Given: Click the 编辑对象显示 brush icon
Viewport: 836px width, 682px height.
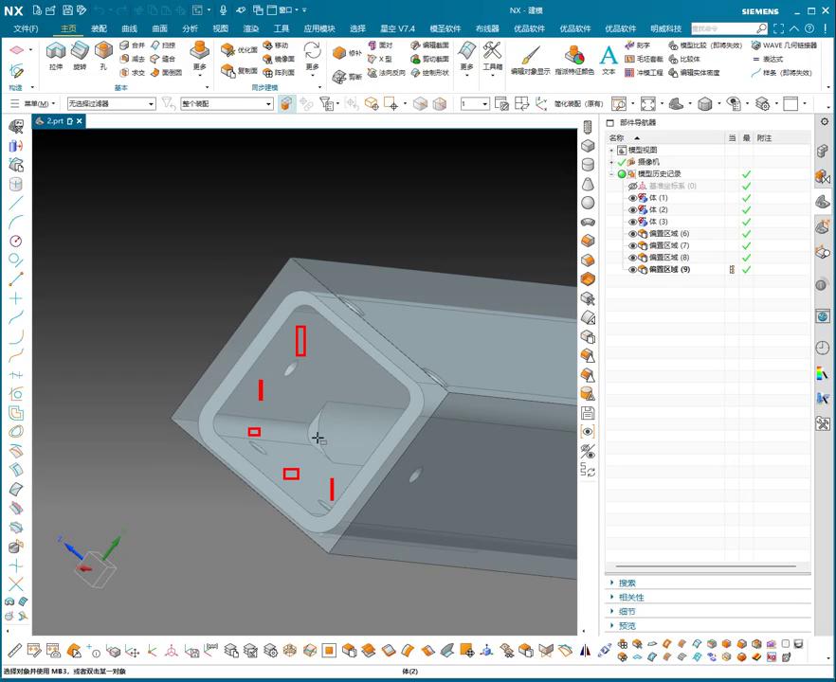Looking at the screenshot, I should 530,55.
